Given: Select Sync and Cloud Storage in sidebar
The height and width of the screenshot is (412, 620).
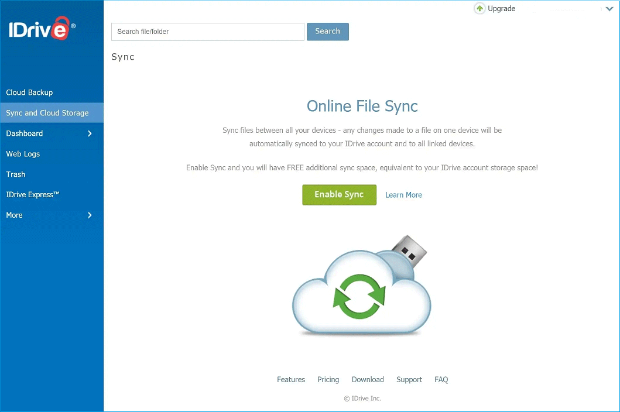Looking at the screenshot, I should coord(47,113).
